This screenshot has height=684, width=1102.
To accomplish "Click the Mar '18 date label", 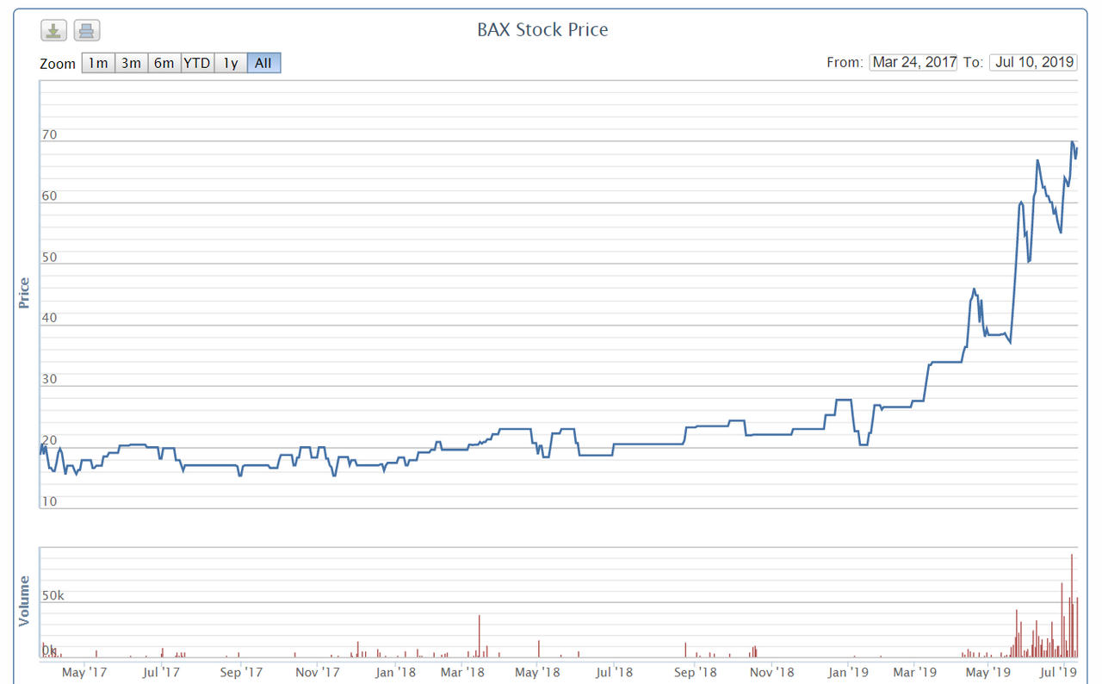I will 462,671.
